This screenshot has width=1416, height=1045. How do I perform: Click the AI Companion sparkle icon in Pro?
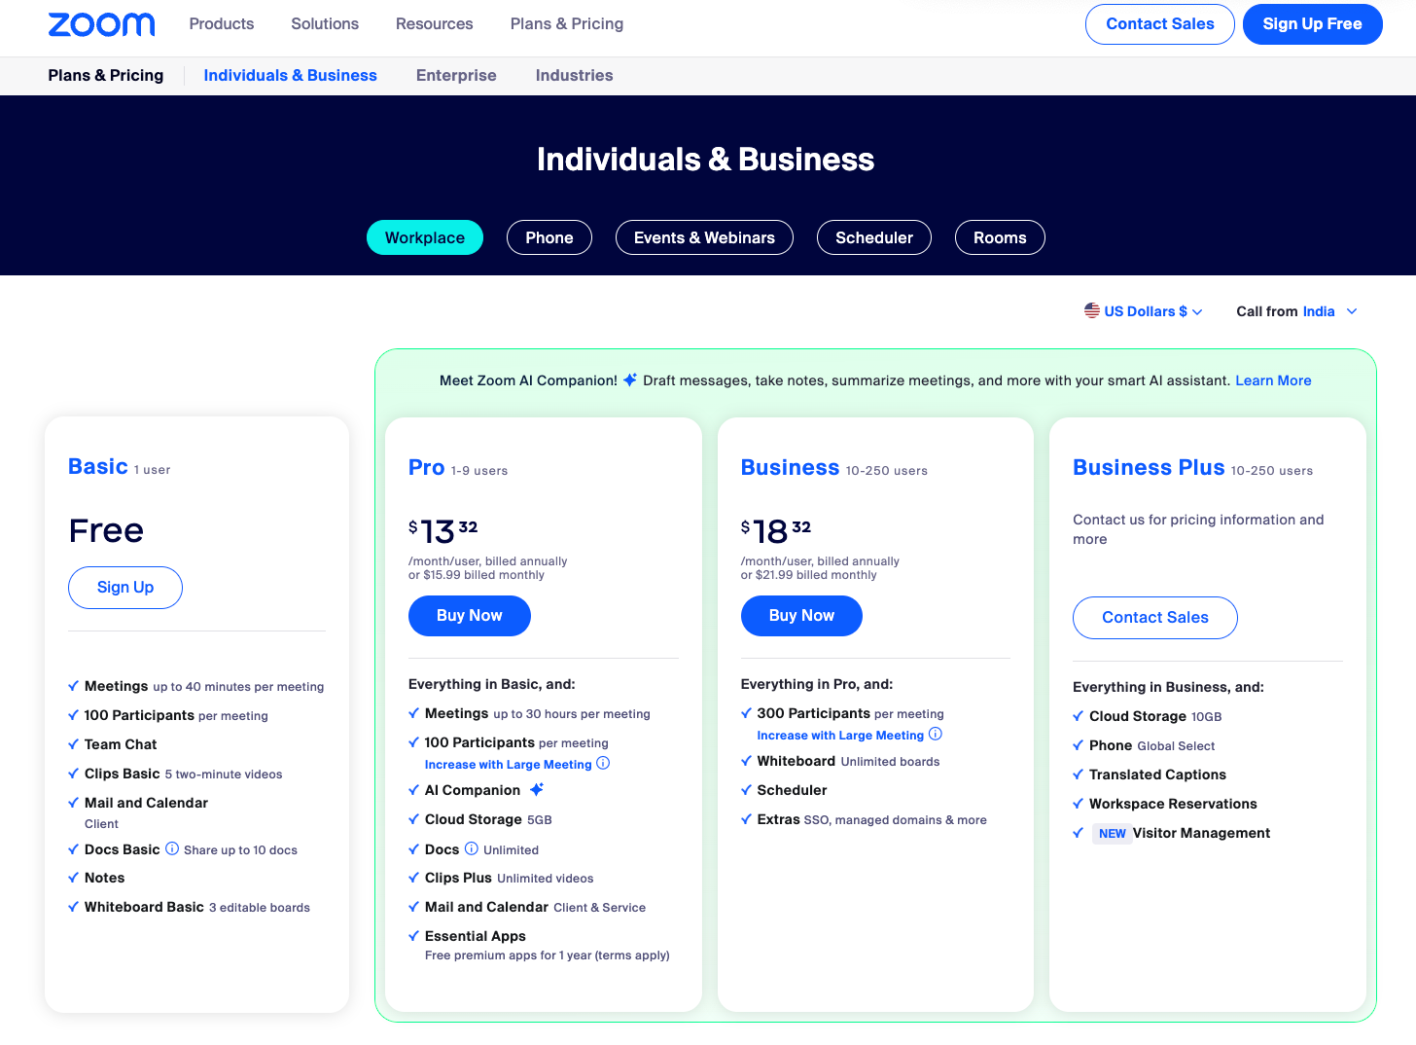537,789
